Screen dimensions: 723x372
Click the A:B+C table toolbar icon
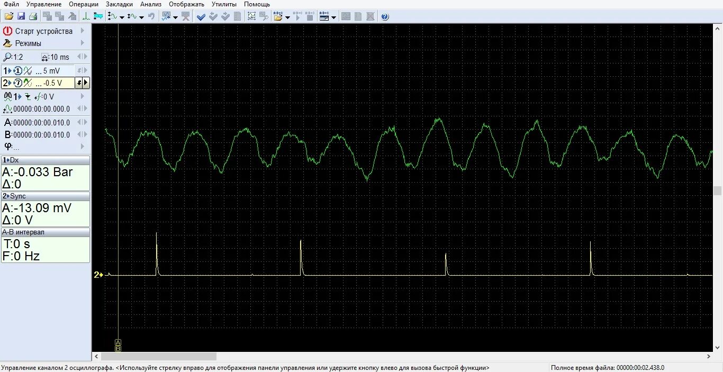coord(324,16)
